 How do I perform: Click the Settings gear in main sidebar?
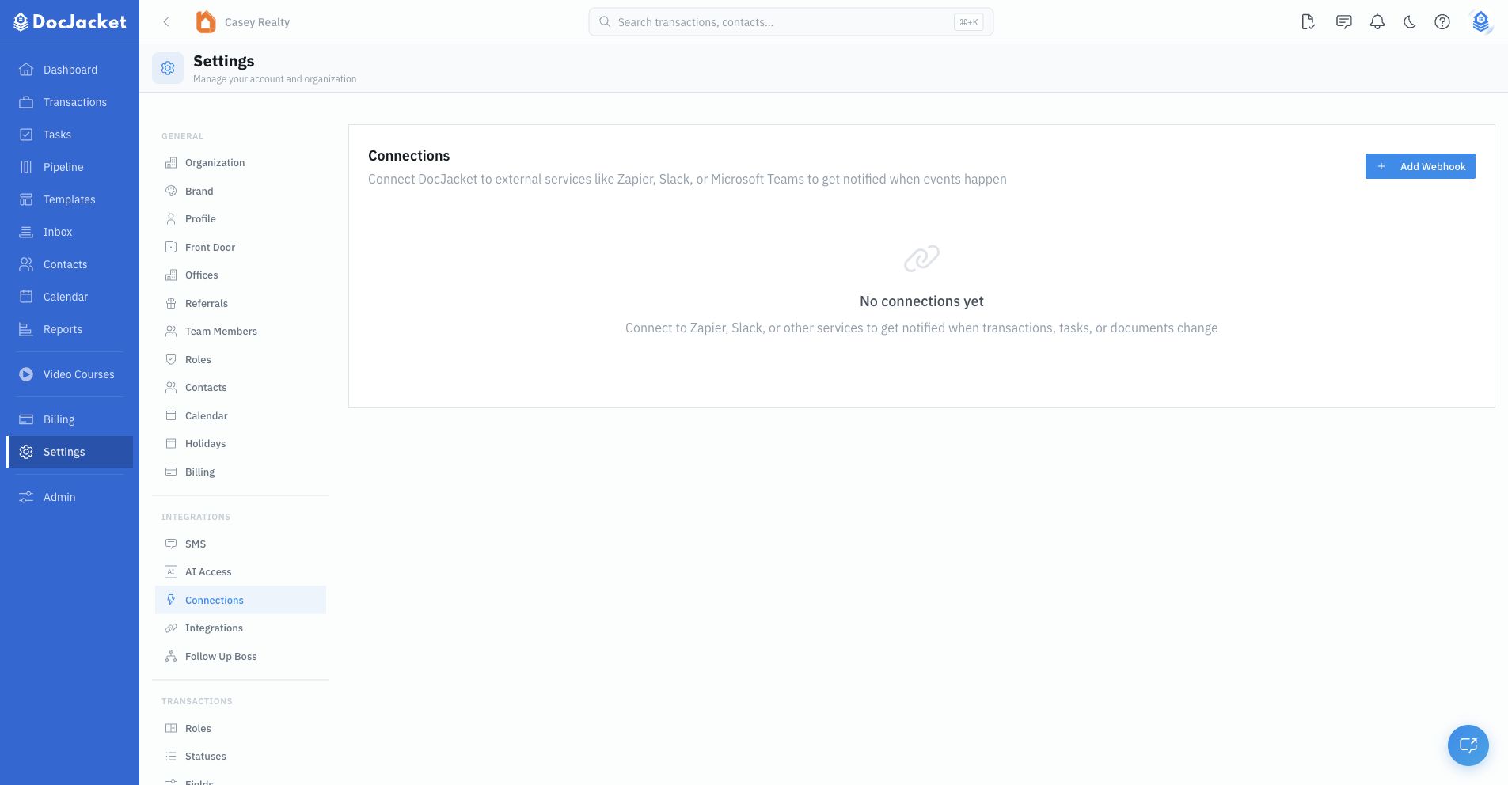pos(26,452)
